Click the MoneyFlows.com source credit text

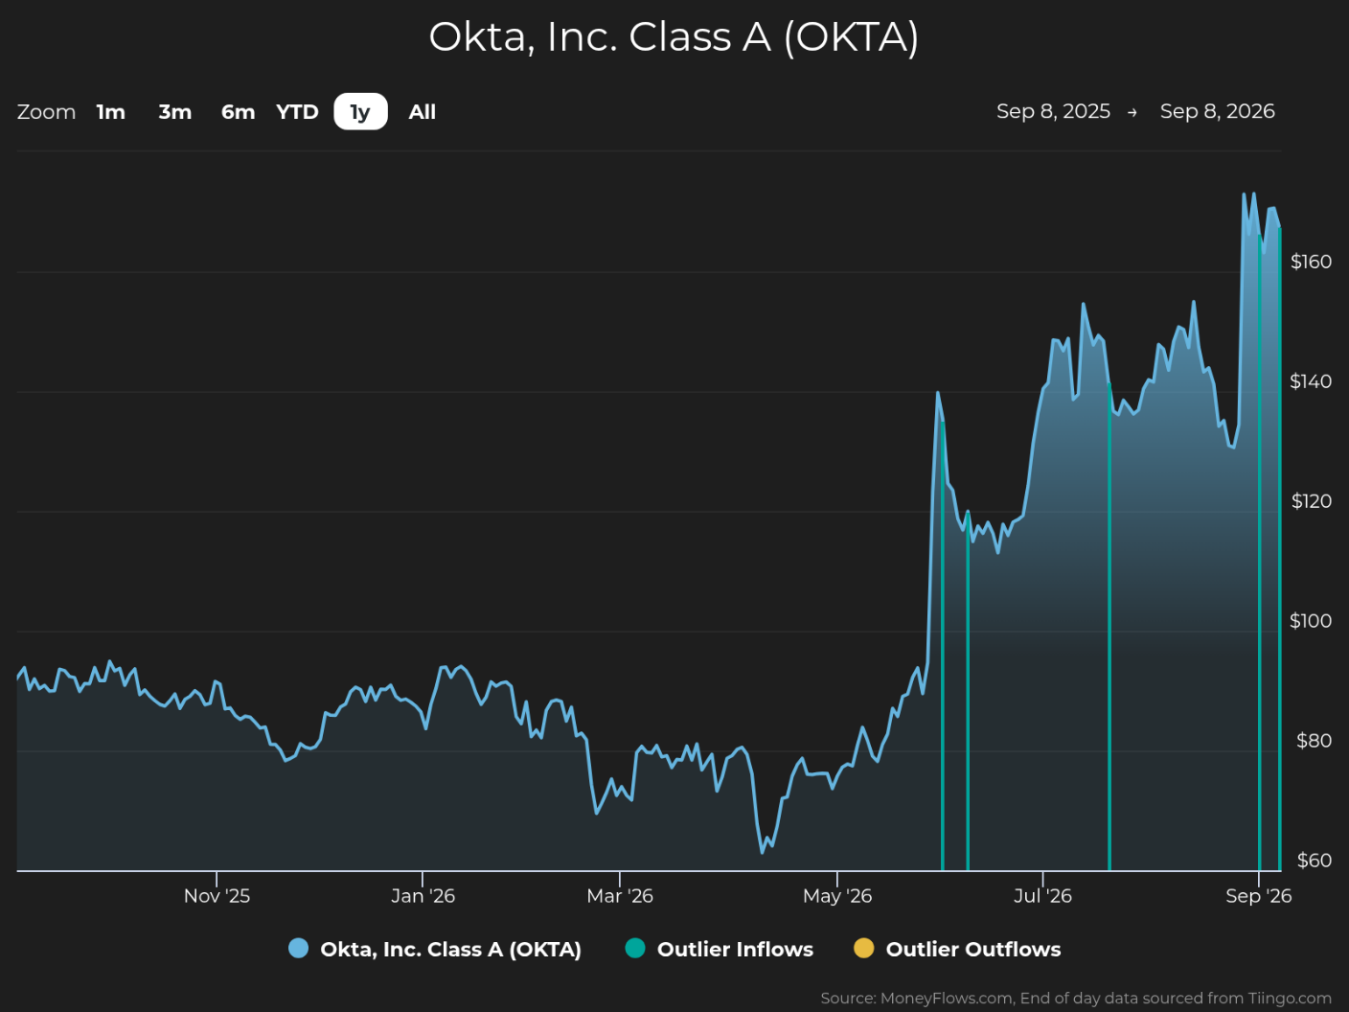coord(1076,999)
